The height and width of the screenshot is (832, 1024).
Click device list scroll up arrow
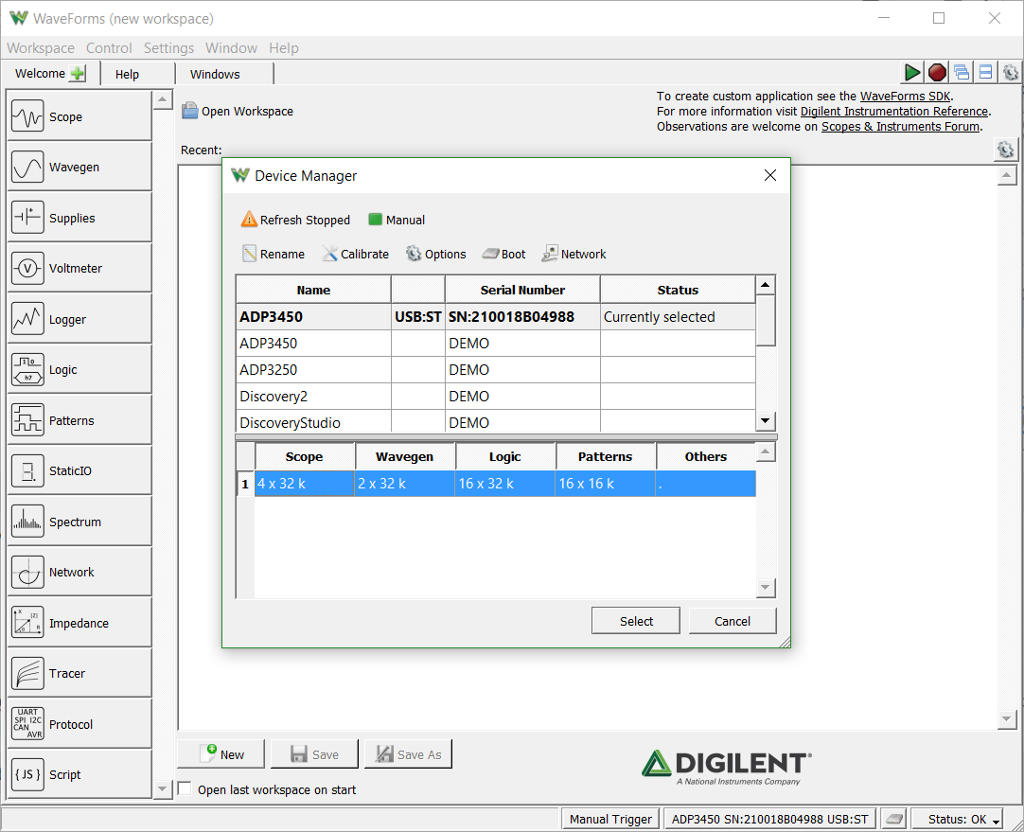coord(765,285)
